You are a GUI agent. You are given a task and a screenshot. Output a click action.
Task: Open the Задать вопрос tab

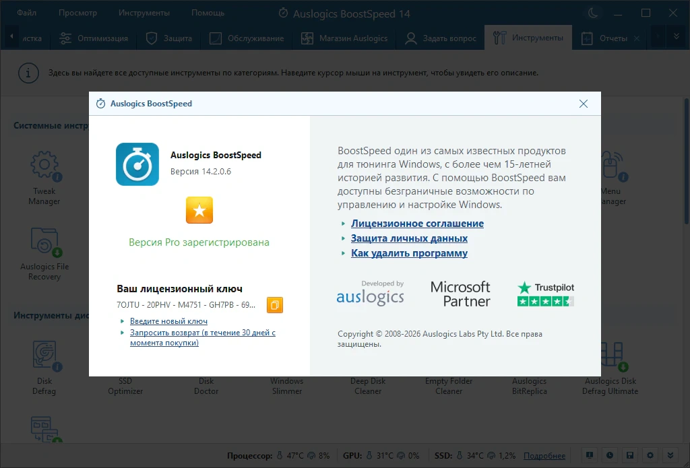point(441,38)
